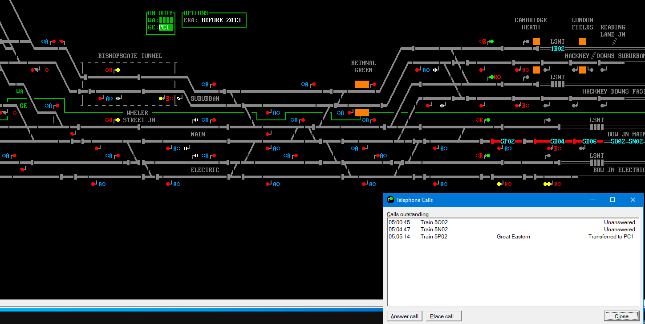Click train berth 5B06

[x=590, y=141]
